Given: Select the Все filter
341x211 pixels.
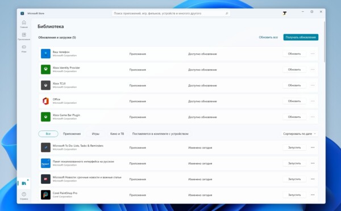Looking at the screenshot, I should 48,134.
